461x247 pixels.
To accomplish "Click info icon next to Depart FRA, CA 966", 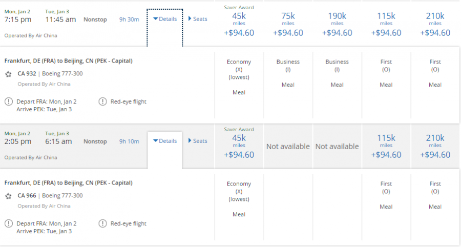I will [9, 223].
